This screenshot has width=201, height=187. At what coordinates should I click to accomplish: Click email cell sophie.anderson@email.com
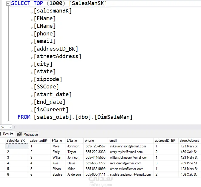[130, 174]
